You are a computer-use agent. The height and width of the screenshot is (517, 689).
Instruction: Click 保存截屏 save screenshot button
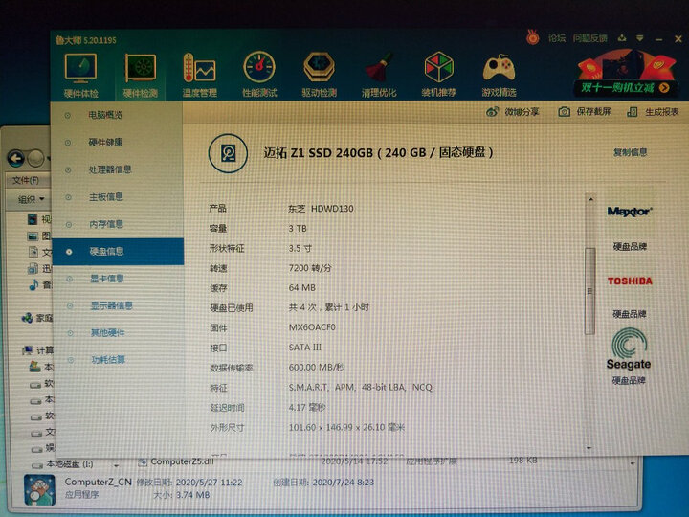pyautogui.click(x=585, y=112)
